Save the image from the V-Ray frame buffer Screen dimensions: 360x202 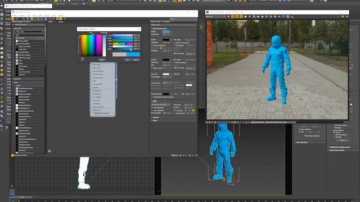254,16
